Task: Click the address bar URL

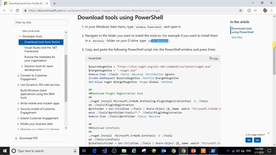Action: (x=94, y=10)
